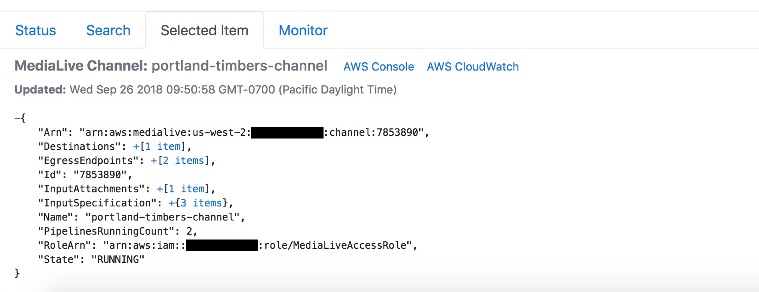Click the MediaLive Channel heading title
The height and width of the screenshot is (292, 759).
(x=171, y=66)
